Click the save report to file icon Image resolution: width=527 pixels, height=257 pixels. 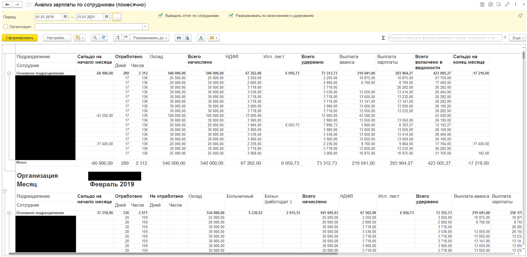pos(201,38)
